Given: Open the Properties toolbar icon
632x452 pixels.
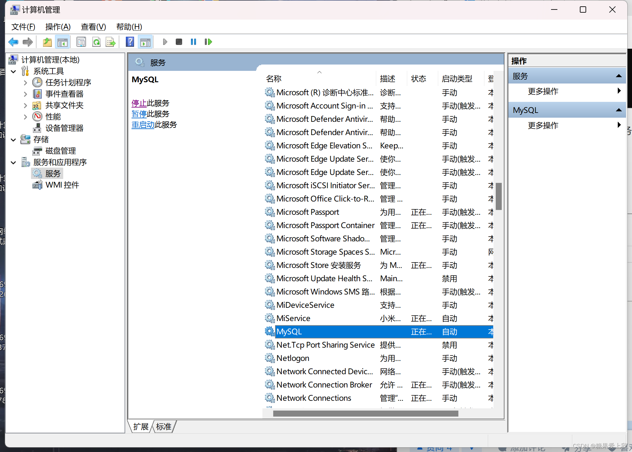Looking at the screenshot, I should pyautogui.click(x=81, y=42).
